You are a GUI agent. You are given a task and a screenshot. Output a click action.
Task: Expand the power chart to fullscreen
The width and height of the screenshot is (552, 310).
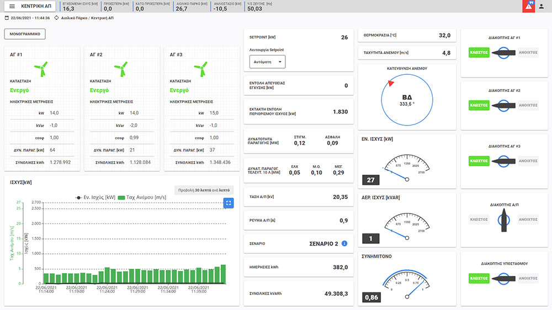click(229, 203)
